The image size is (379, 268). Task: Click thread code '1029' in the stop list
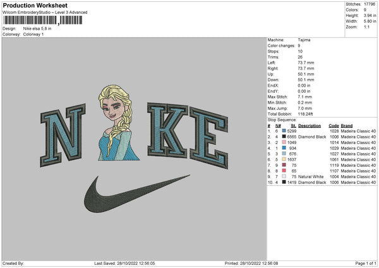coord(334,148)
